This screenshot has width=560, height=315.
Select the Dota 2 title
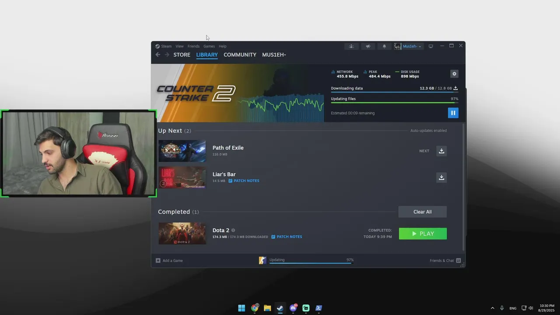click(x=221, y=230)
